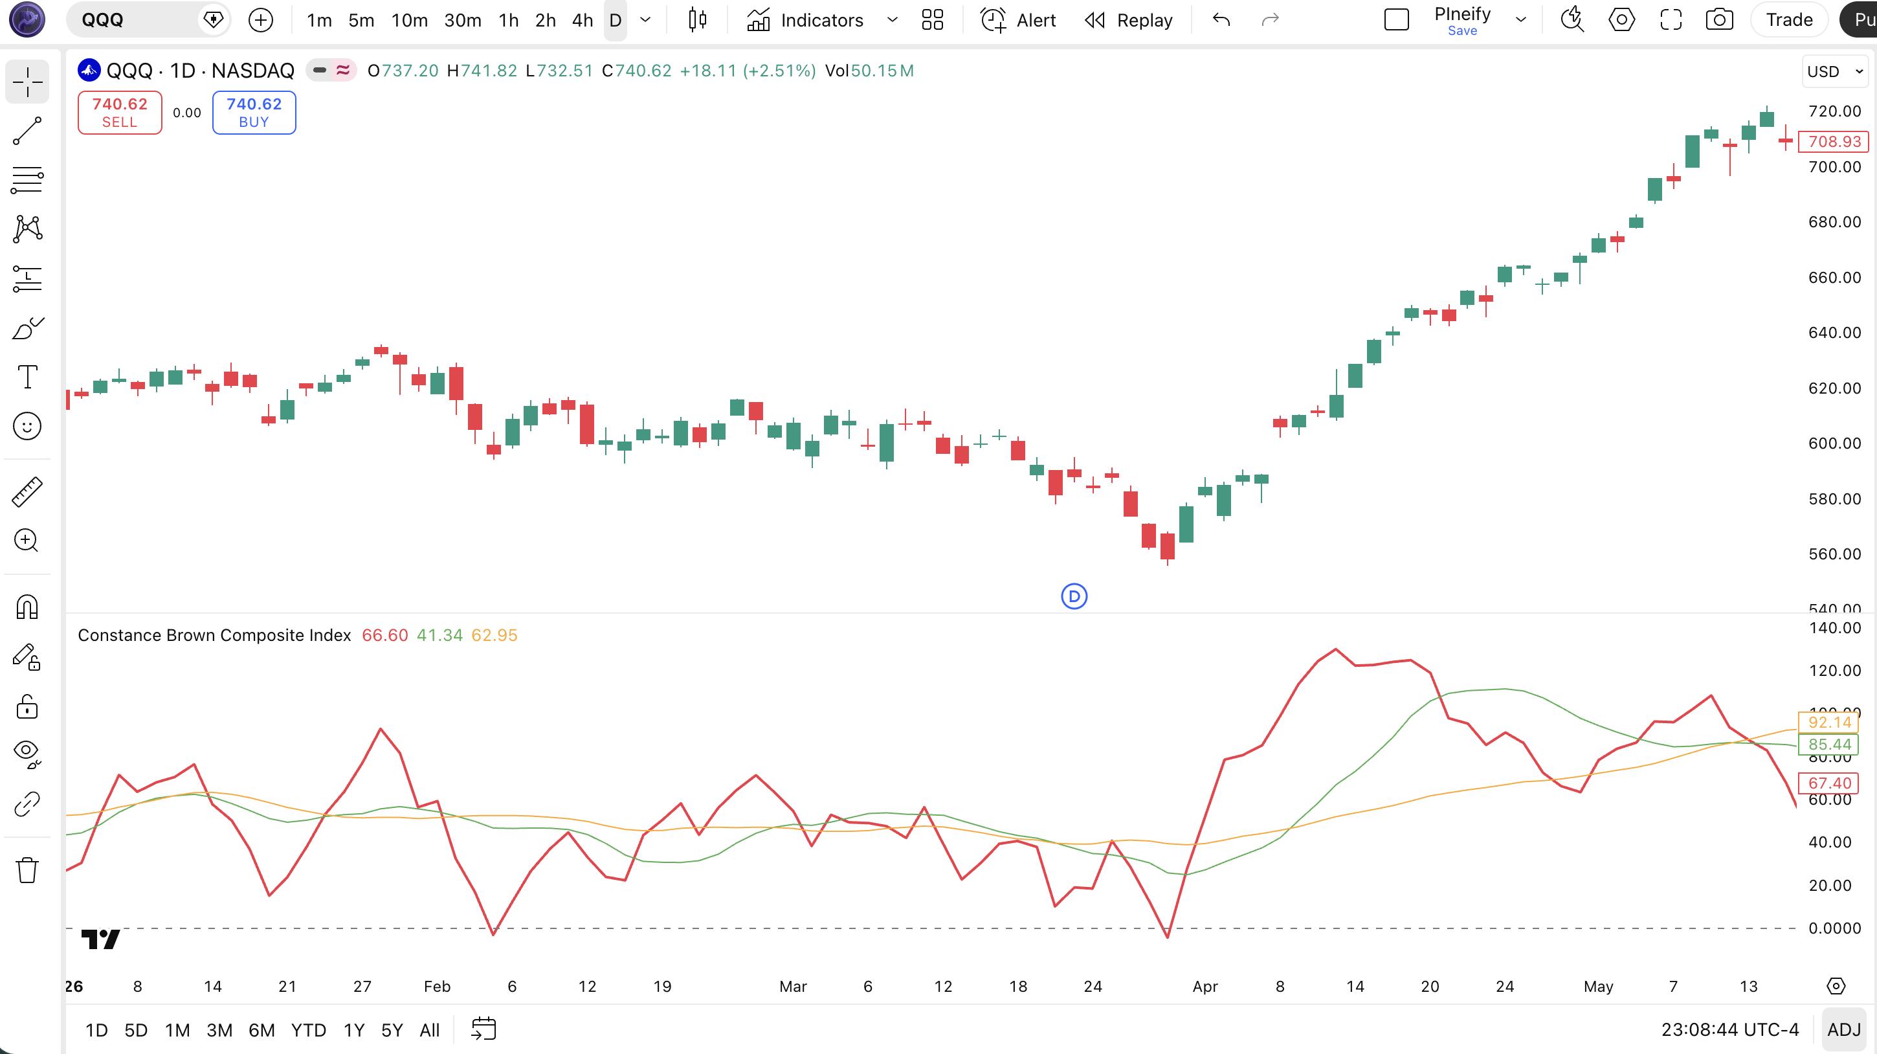Viewport: 1877px width, 1054px height.
Task: Click the layout setup square icon
Action: 1396,19
